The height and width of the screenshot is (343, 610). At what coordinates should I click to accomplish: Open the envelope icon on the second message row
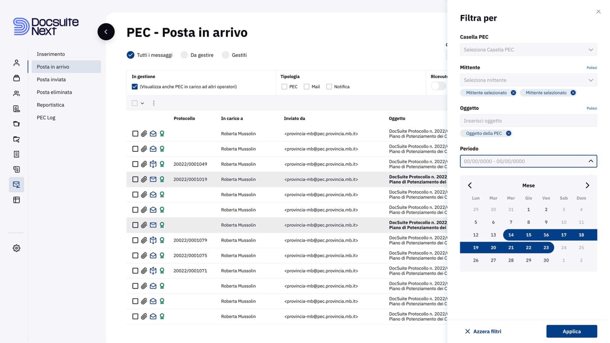[x=152, y=149]
